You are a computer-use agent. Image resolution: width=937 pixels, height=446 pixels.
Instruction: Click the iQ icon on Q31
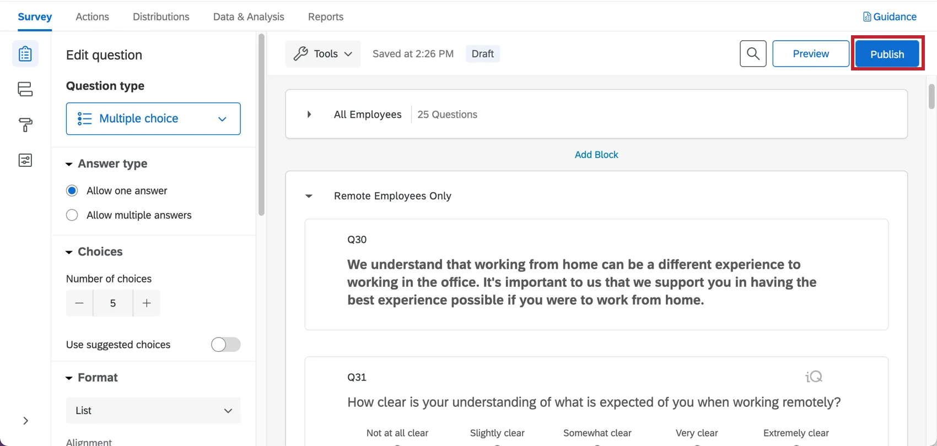tap(814, 377)
